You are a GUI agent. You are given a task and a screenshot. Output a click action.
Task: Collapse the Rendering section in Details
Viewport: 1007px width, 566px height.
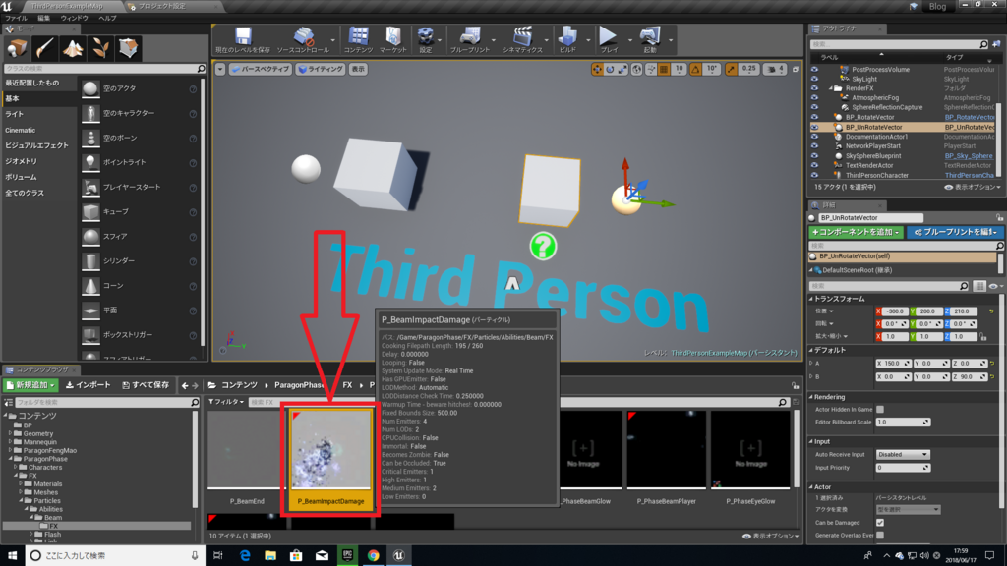click(x=811, y=397)
